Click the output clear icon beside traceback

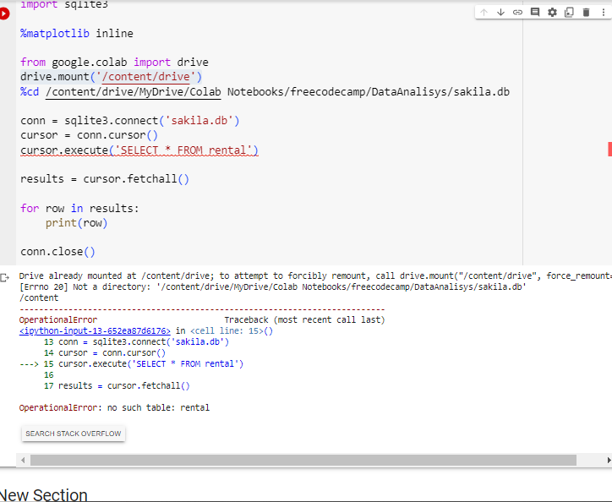[x=5, y=277]
